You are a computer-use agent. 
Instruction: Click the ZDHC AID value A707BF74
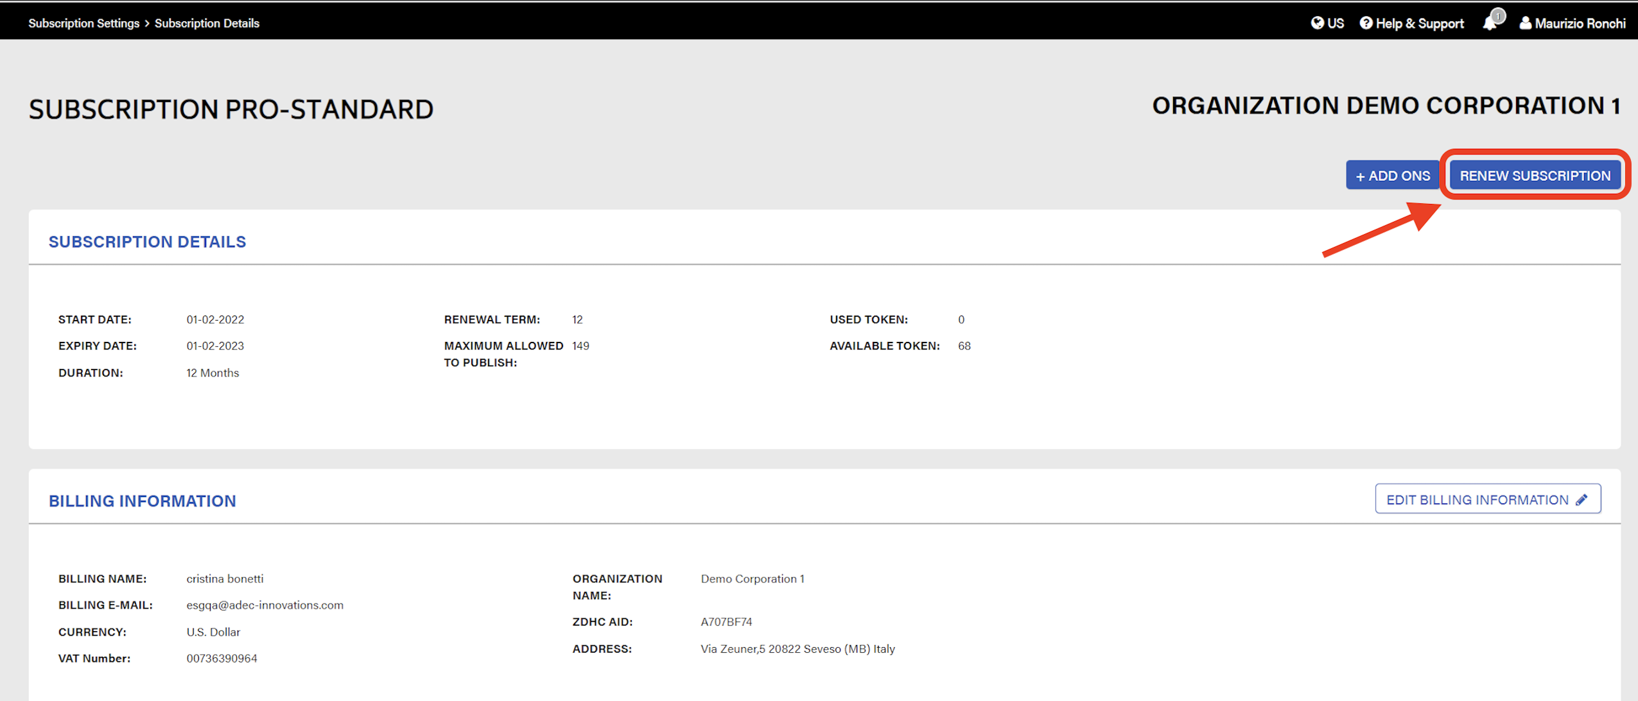(726, 621)
